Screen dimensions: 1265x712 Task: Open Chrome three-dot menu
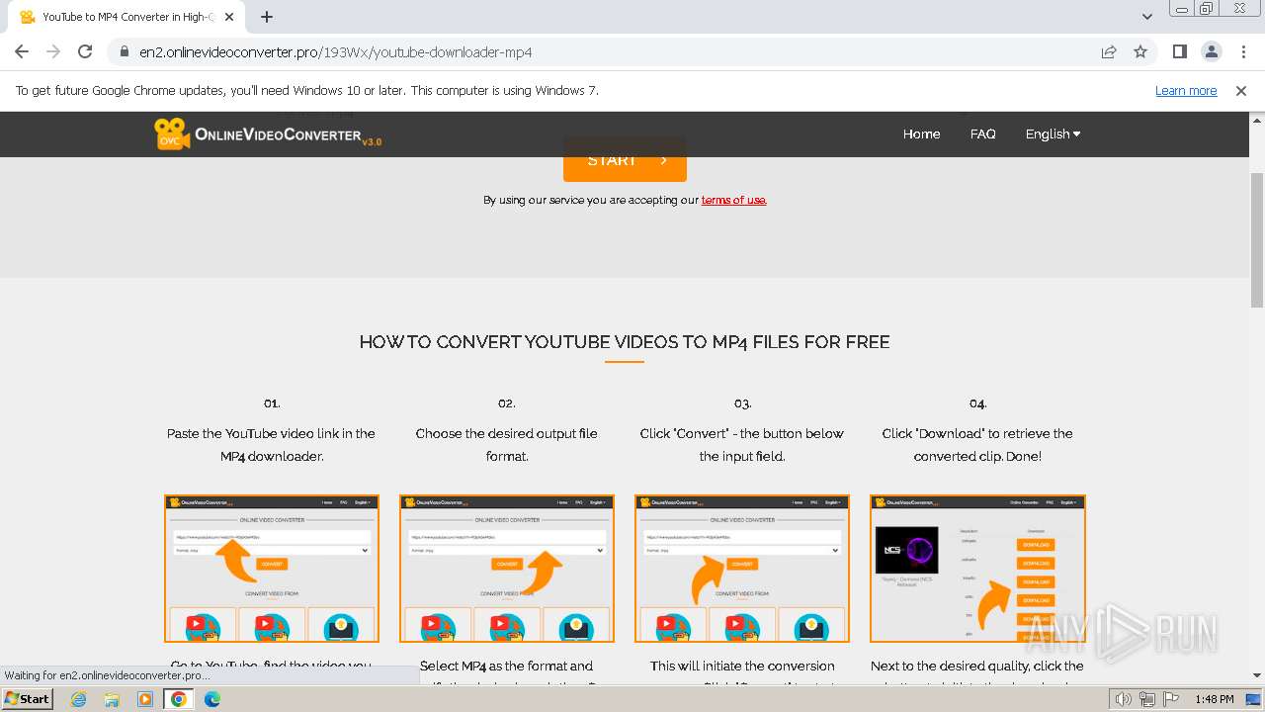click(1241, 51)
